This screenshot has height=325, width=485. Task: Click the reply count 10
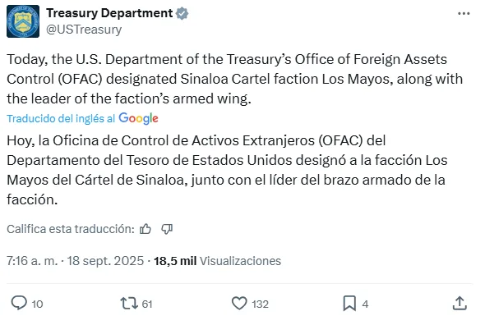coord(37,304)
